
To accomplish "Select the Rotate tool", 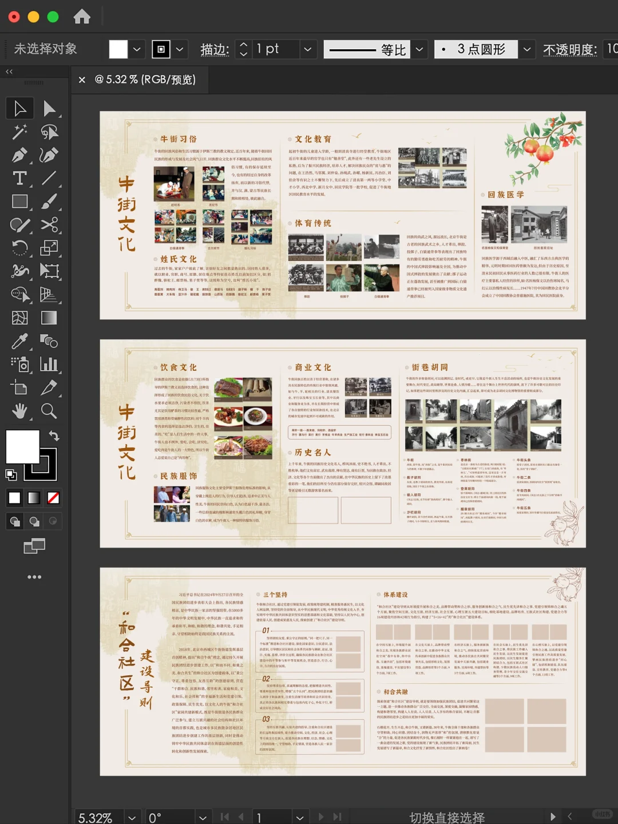I will point(20,248).
